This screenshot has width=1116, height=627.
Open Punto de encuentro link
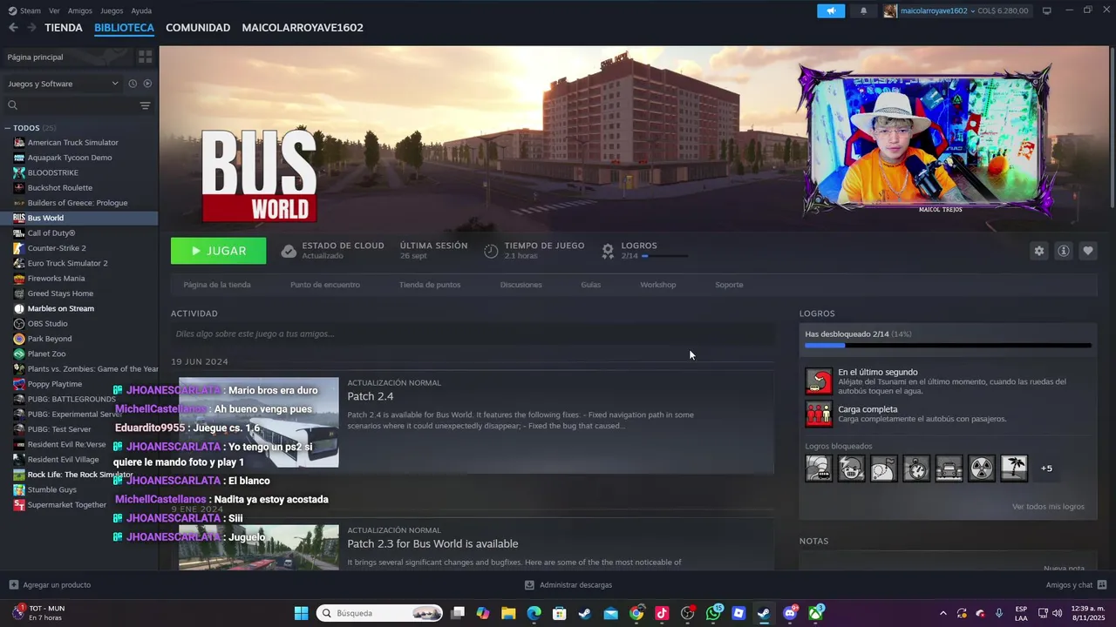point(325,285)
